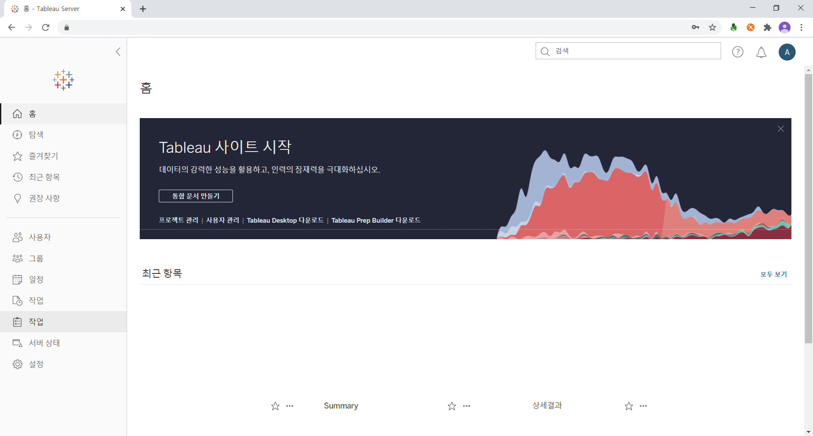The width and height of the screenshot is (813, 436).
Task: Open the Summary workbook title
Action: (341, 406)
